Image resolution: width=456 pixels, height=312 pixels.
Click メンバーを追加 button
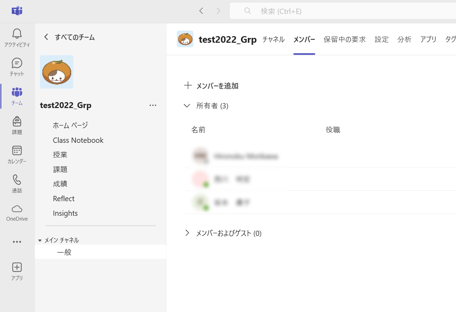[212, 86]
